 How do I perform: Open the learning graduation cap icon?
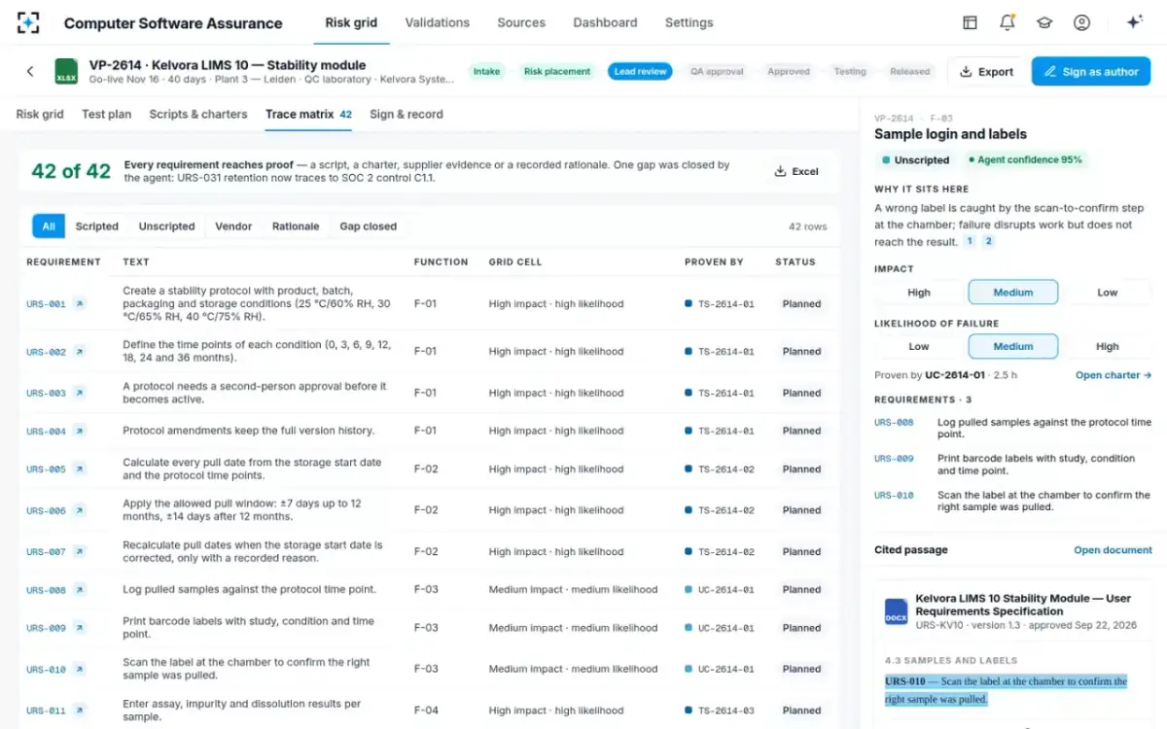(x=1044, y=22)
